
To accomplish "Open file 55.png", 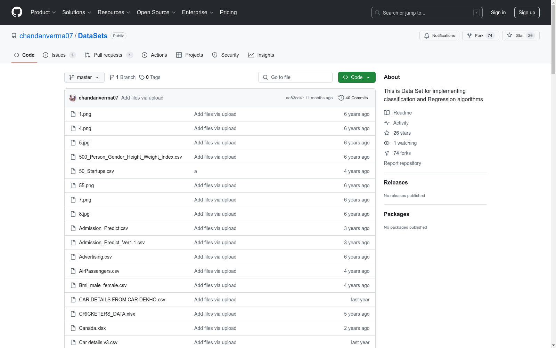I will pyautogui.click(x=86, y=185).
